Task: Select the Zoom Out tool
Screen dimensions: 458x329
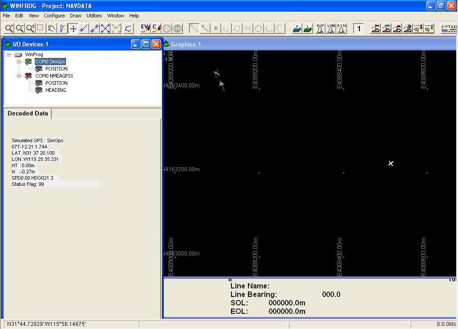Action: [20, 28]
